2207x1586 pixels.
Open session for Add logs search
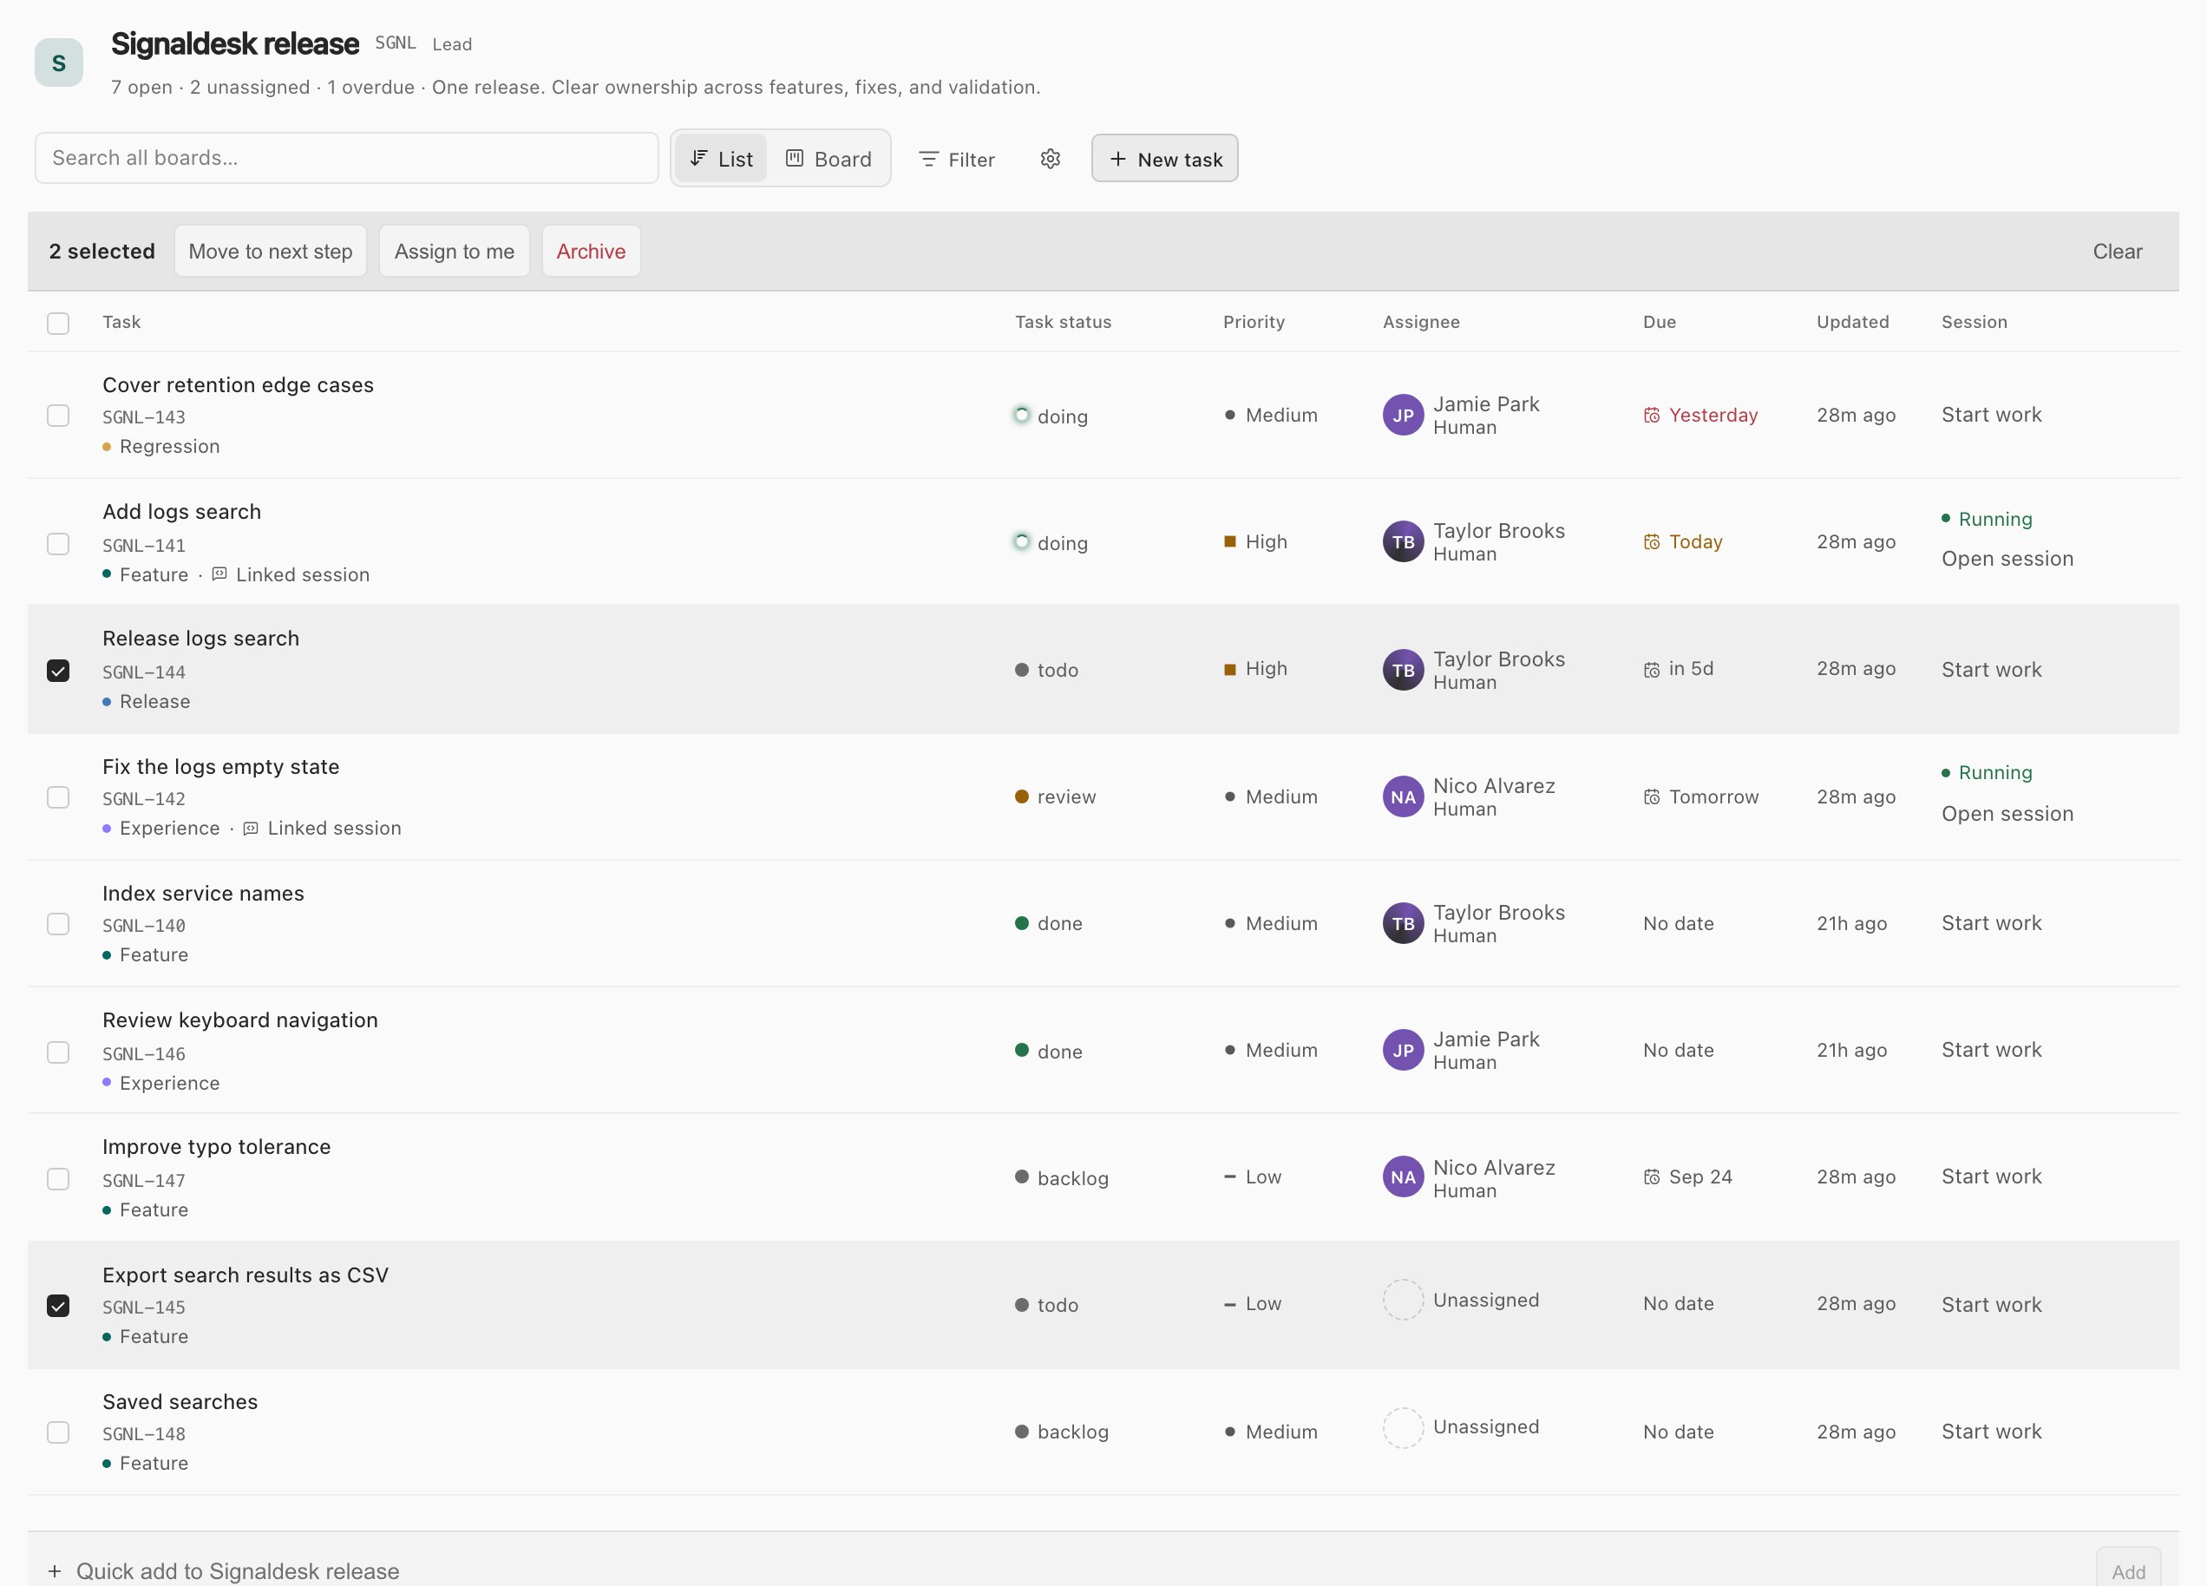pos(2007,559)
